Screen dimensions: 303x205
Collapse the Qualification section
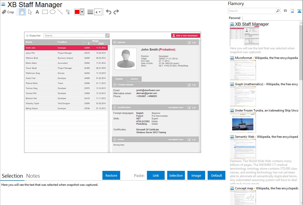point(115,107)
